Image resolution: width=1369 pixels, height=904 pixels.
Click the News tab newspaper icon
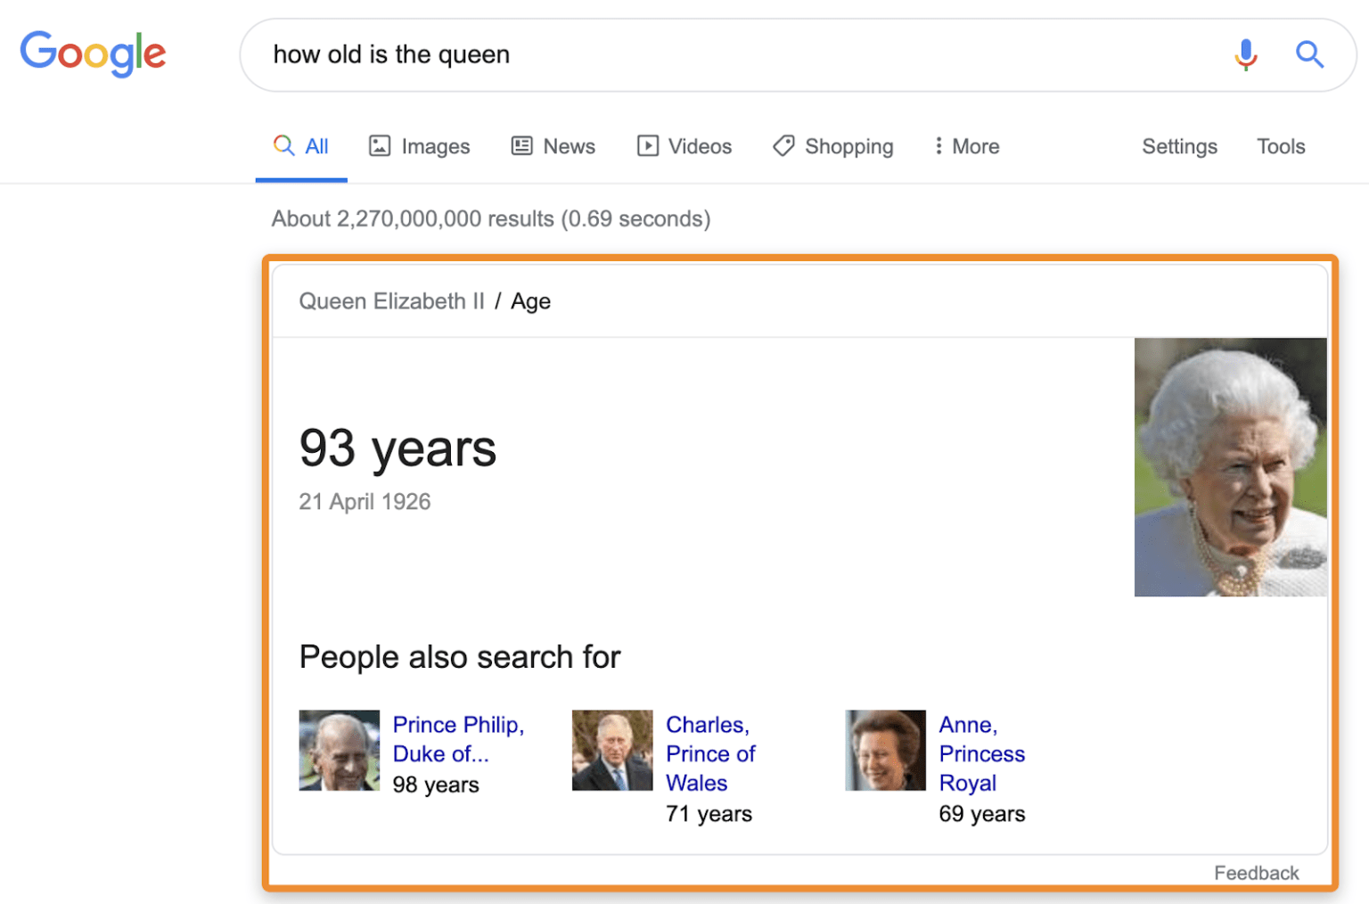pos(523,145)
